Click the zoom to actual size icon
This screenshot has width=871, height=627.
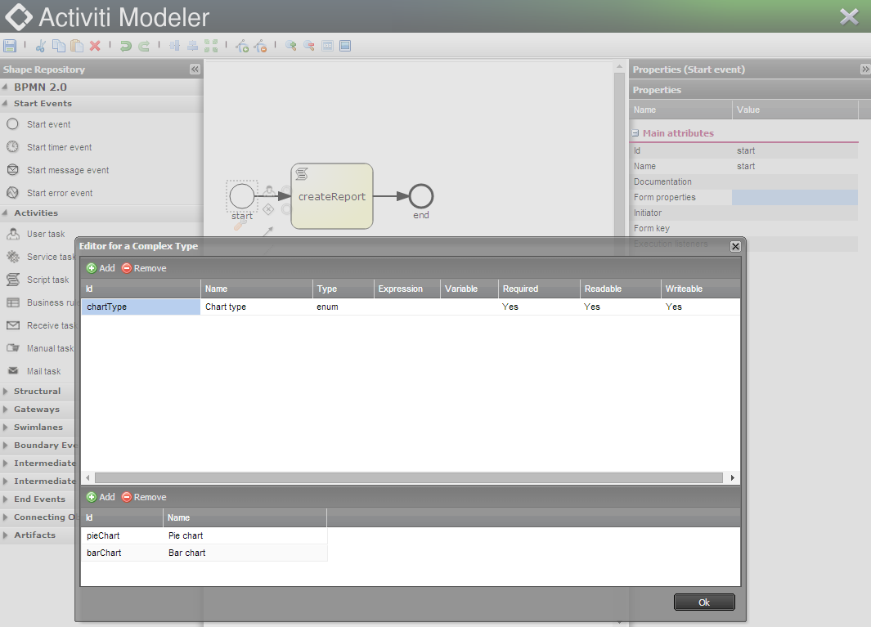(x=327, y=46)
